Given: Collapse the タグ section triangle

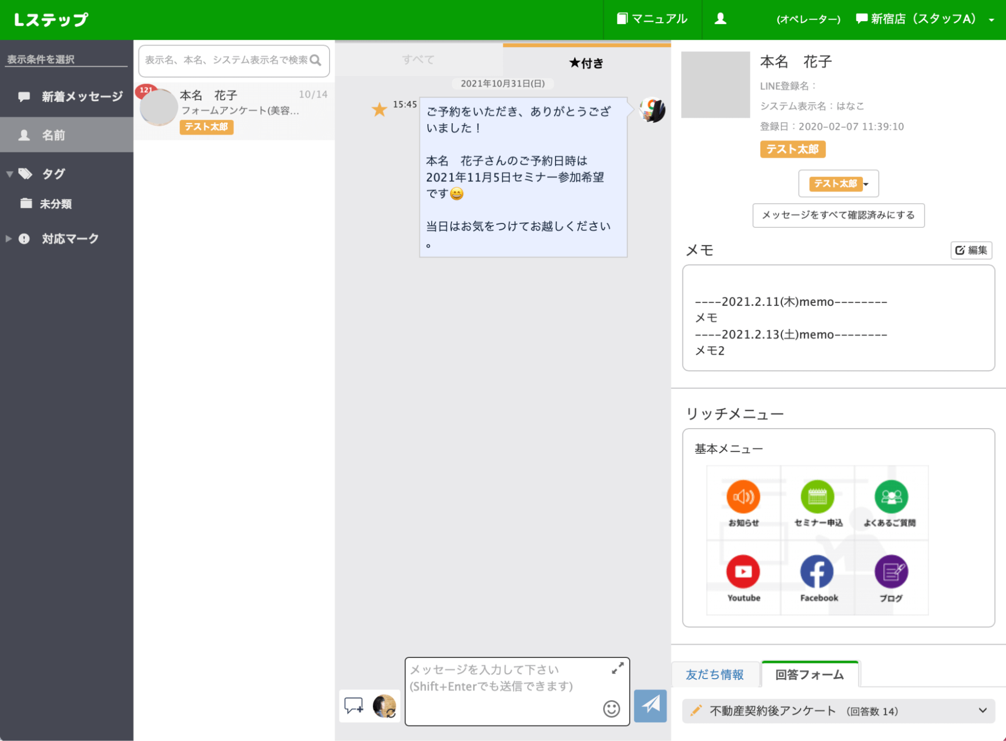Looking at the screenshot, I should (9, 174).
